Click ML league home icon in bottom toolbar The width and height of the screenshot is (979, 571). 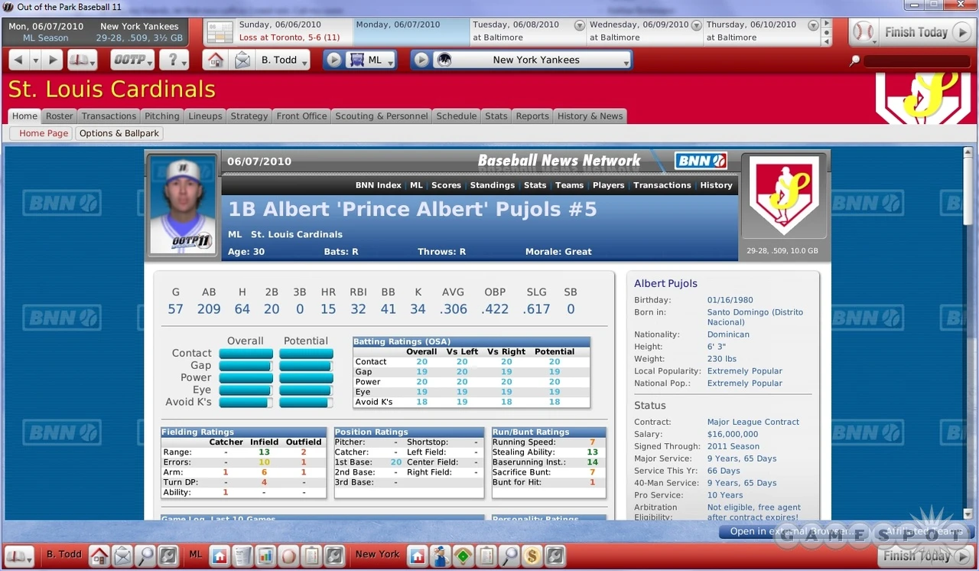coord(220,555)
